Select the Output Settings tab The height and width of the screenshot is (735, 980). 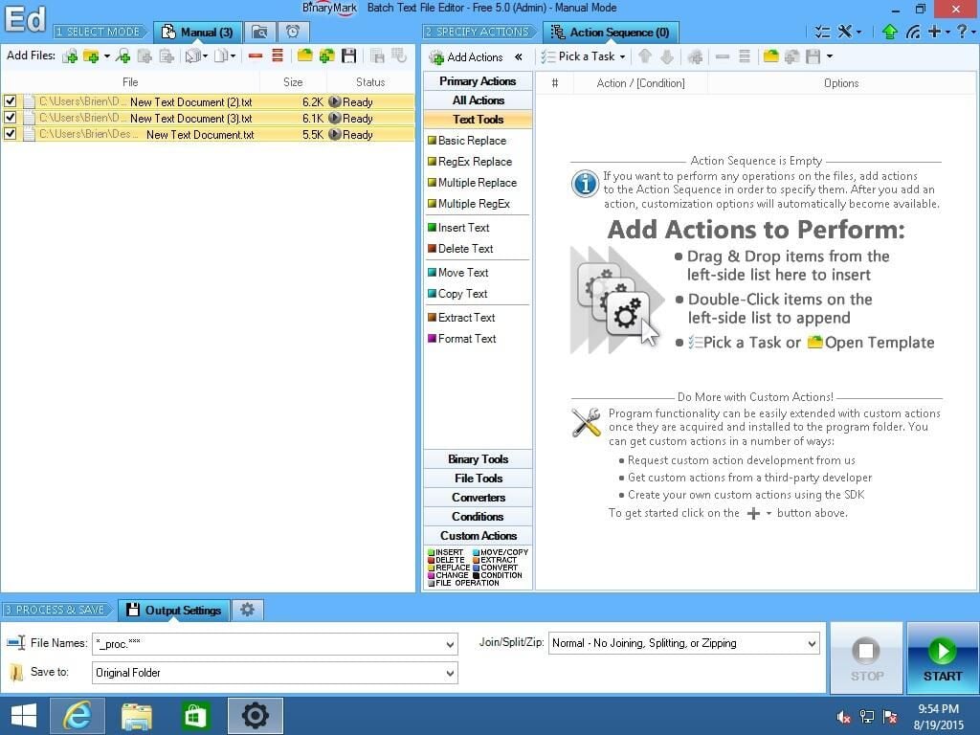174,610
